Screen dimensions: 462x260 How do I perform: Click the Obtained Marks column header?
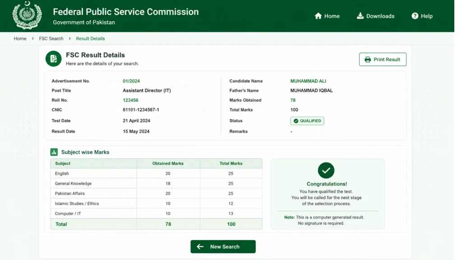click(168, 163)
